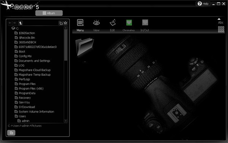Select the Program Files folder
This screenshot has height=143, width=228.
(x=25, y=84)
